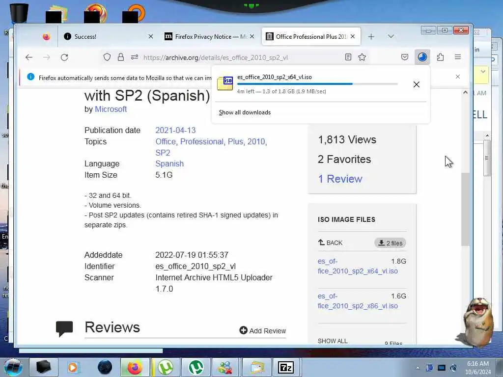The width and height of the screenshot is (503, 377).
Task: Cancel the es_office_2010_sp2_x64_vl.iso download
Action: (417, 84)
